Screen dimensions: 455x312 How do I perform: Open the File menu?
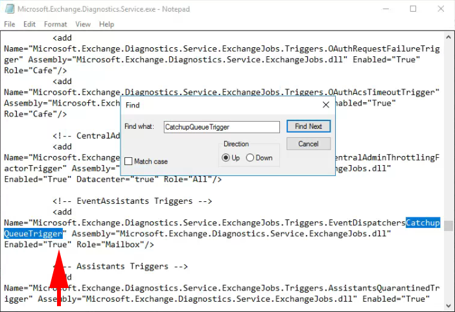coord(10,24)
